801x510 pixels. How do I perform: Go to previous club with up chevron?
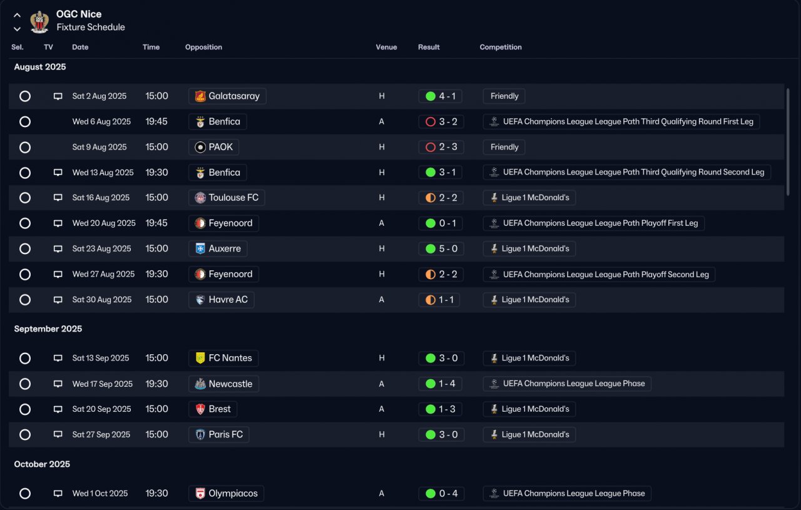pyautogui.click(x=17, y=15)
